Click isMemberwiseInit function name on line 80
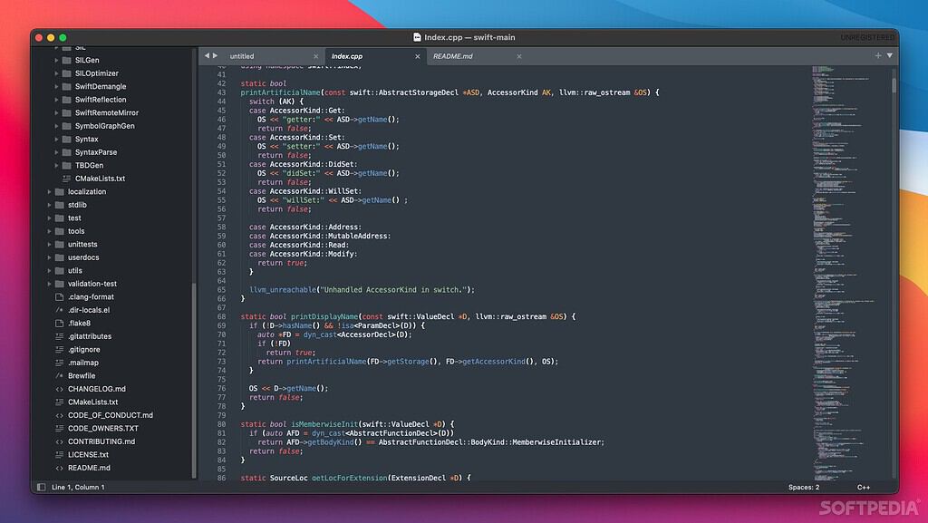 point(324,424)
